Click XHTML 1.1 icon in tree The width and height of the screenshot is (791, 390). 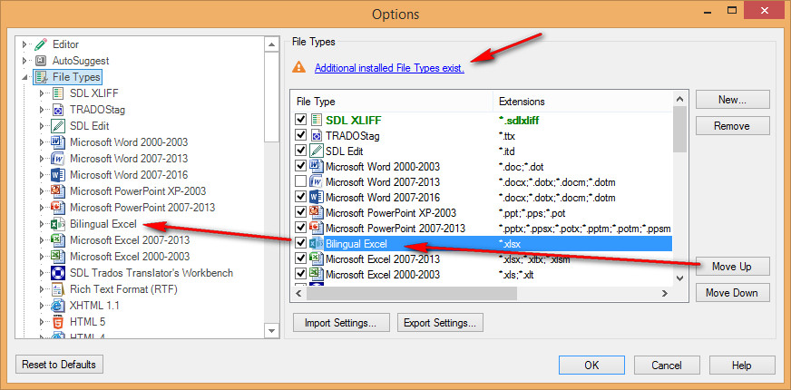tap(58, 306)
